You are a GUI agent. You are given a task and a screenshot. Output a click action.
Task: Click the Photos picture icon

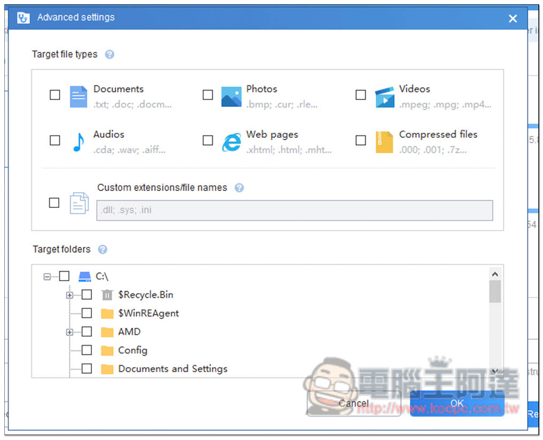click(231, 97)
